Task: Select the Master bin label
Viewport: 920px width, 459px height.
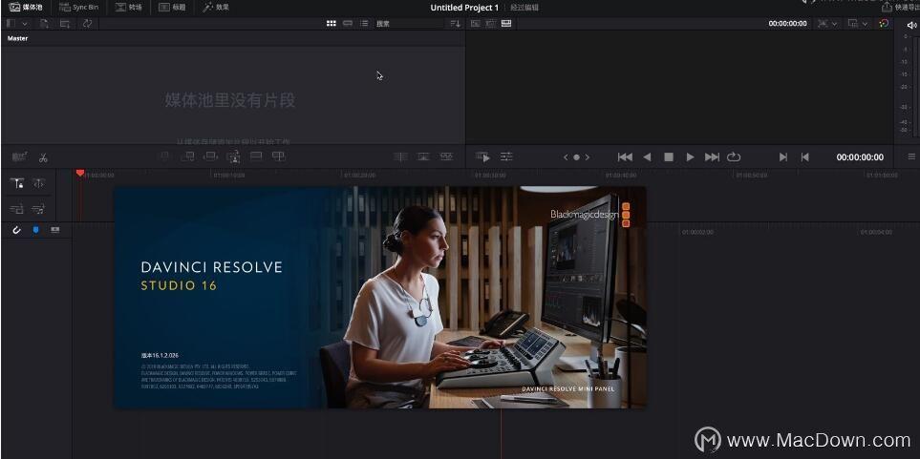Action: [17, 38]
